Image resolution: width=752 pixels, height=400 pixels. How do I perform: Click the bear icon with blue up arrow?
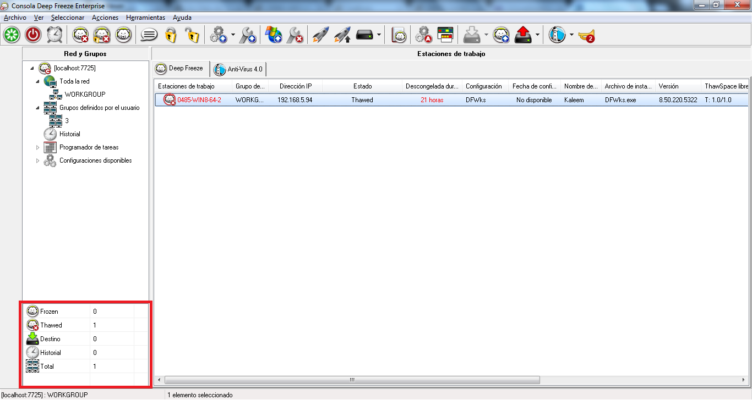point(501,35)
